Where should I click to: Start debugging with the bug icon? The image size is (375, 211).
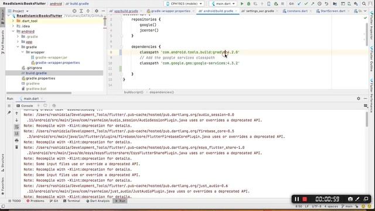point(248,4)
